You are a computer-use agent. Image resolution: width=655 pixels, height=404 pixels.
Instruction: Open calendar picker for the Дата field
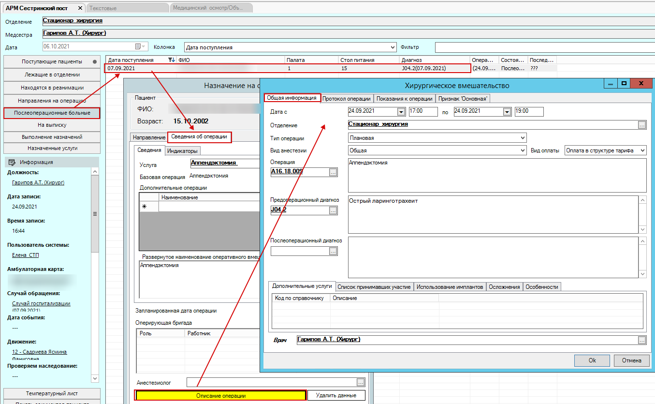140,47
